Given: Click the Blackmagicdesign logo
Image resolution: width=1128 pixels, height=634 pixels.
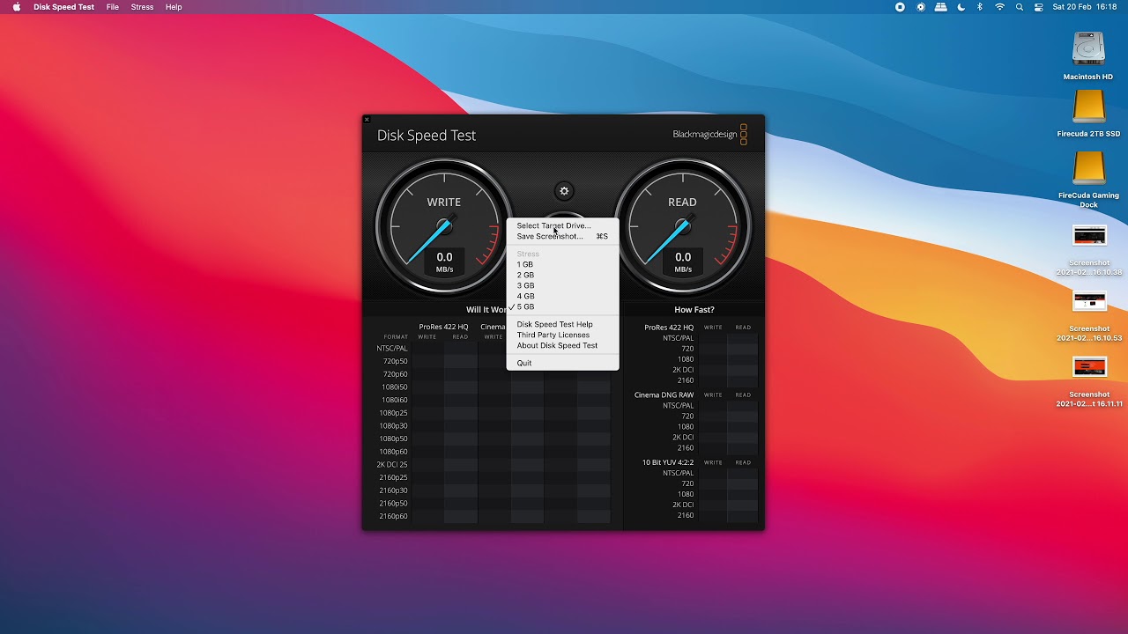Looking at the screenshot, I should [710, 135].
